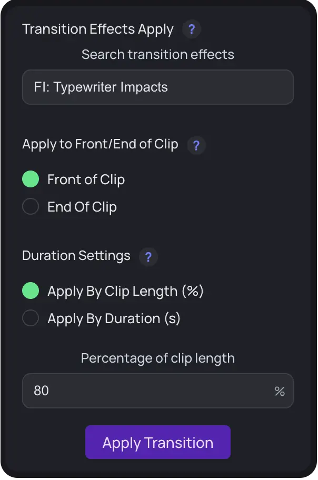Click the Apply By Duration (s) label text
This screenshot has width=318, height=480.
tap(114, 318)
